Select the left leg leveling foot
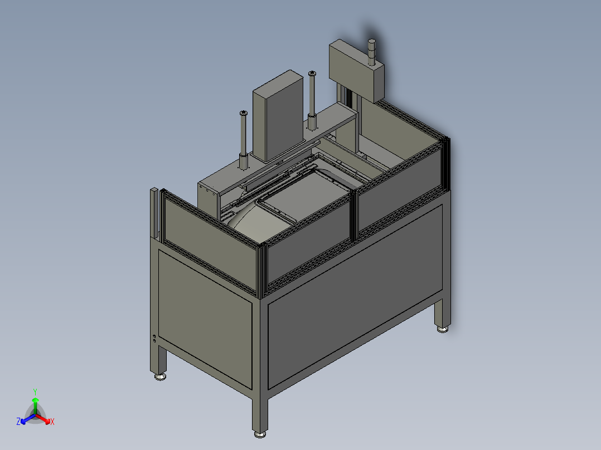The image size is (601, 450). point(160,377)
